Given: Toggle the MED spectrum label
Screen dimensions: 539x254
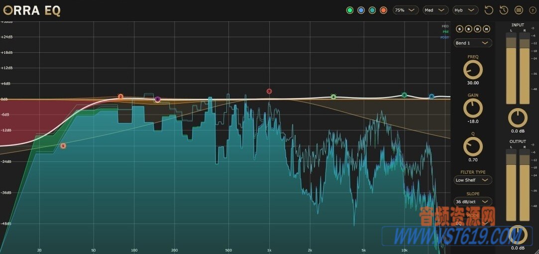Looking at the screenshot, I should pyautogui.click(x=445, y=26).
